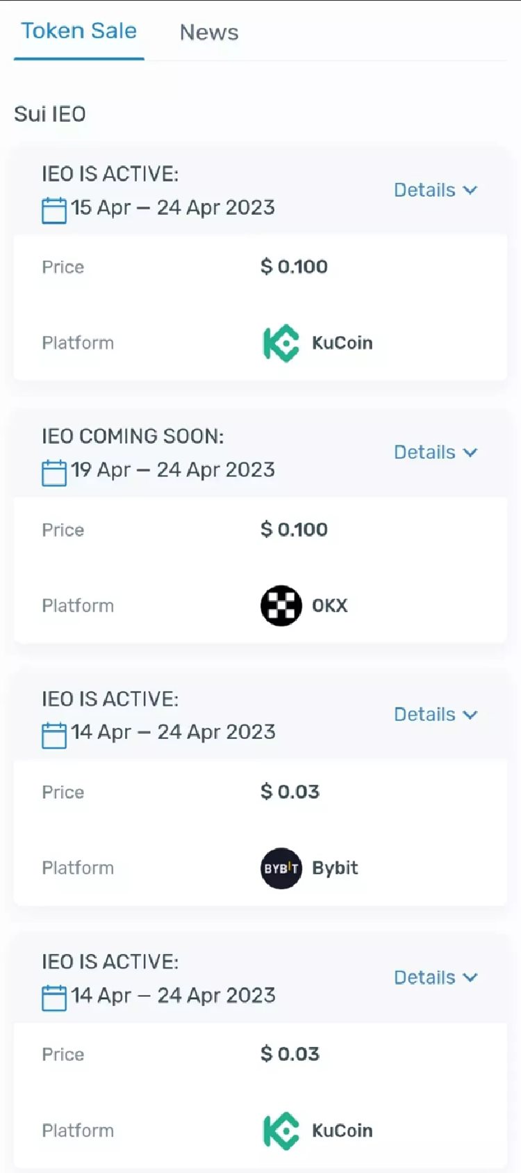Select the Token Sale tab
The image size is (521, 1173).
78,31
